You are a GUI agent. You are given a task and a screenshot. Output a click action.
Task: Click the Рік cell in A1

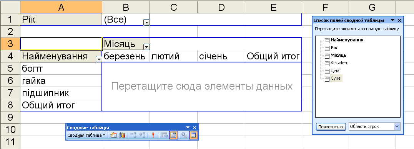coord(61,20)
